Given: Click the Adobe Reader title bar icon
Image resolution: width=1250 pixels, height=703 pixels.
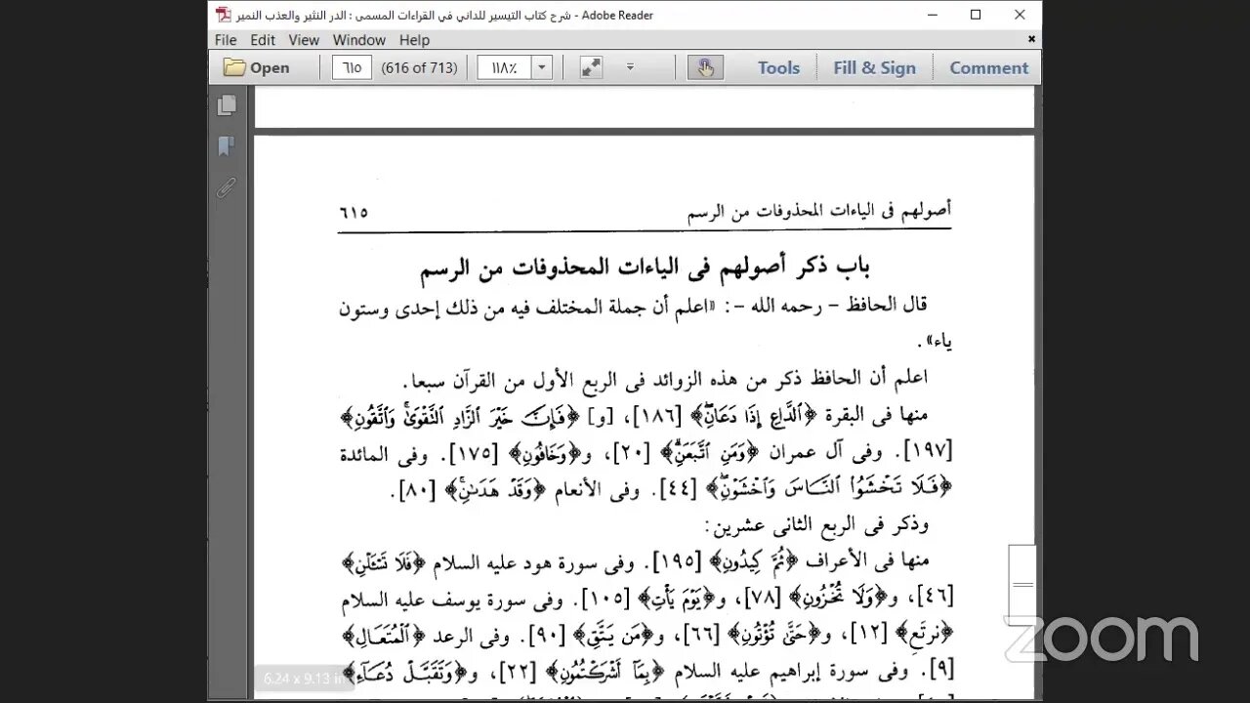Looking at the screenshot, I should (223, 15).
